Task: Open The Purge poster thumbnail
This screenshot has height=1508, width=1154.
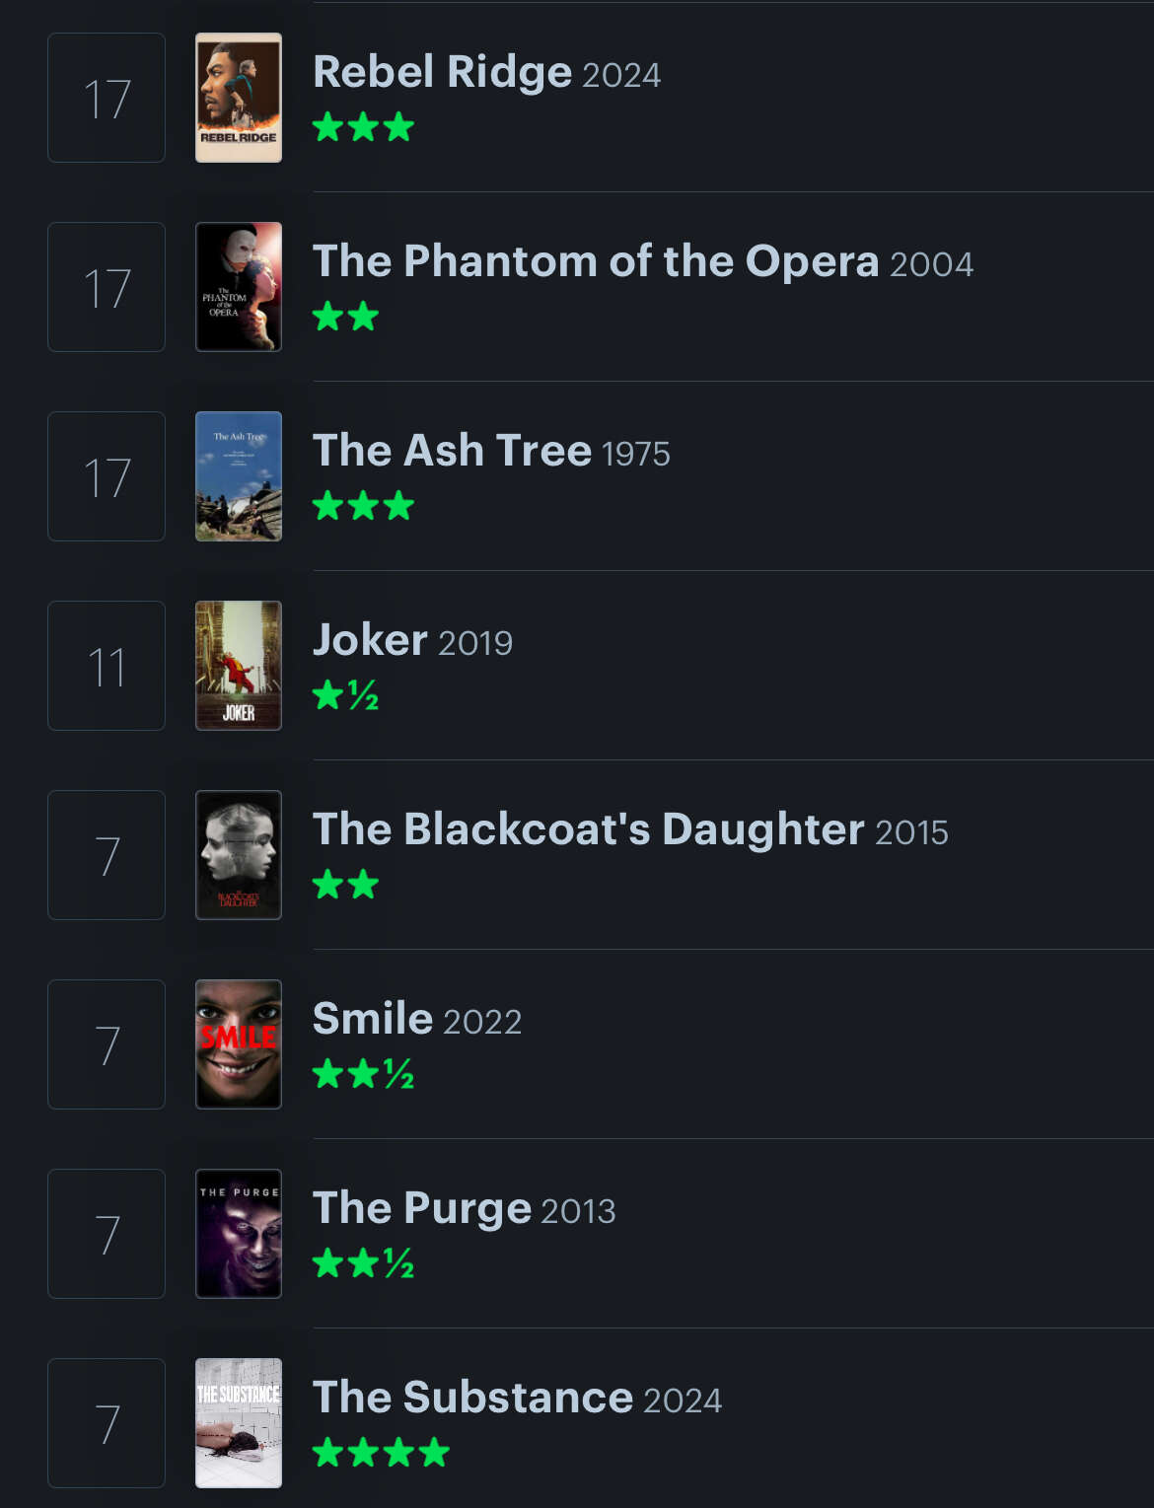Action: (239, 1234)
